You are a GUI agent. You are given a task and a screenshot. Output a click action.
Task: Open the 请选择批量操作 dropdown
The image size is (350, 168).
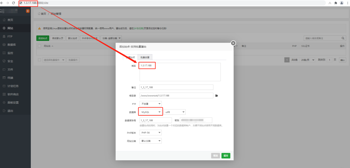54,60
